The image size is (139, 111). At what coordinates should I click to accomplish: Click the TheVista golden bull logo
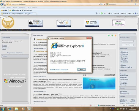[8, 23]
